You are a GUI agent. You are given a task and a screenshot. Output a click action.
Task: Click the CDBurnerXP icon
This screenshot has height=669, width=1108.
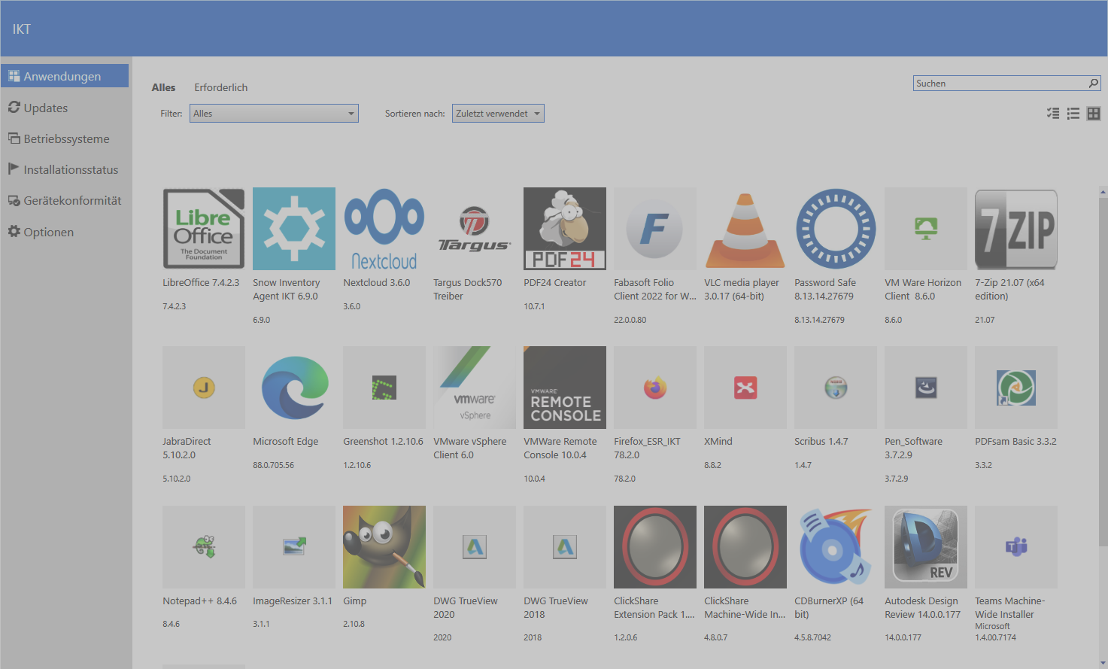tap(836, 547)
